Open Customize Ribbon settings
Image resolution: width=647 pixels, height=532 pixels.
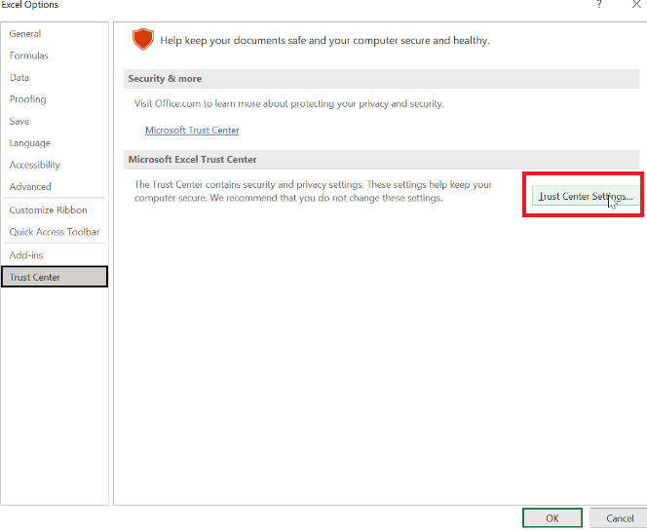coord(49,210)
